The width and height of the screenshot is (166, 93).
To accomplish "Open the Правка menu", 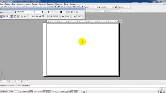I will tap(8, 4).
